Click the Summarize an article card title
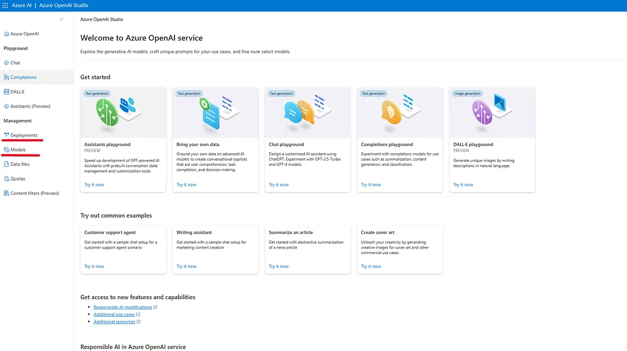 [291, 232]
